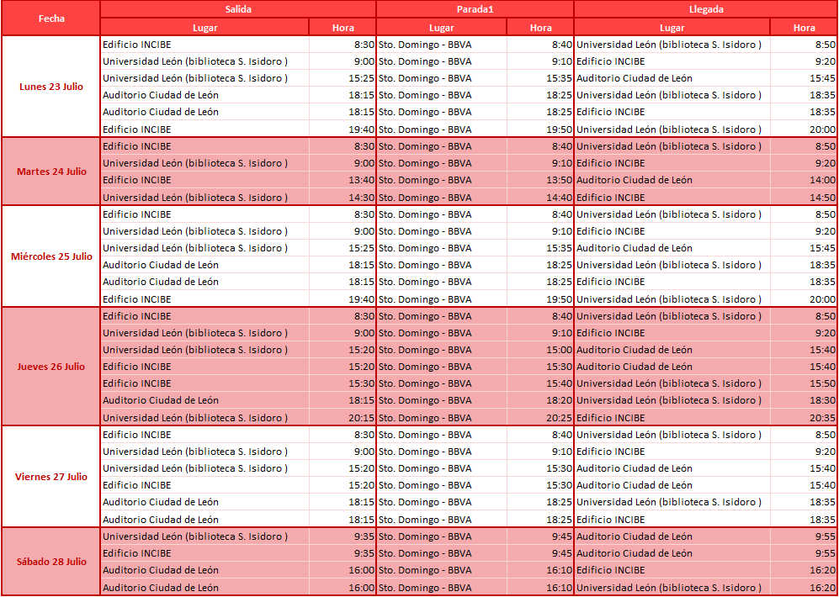Image resolution: width=839 pixels, height=597 pixels.
Task: Click the Martes 24 Julio date cell
Action: tap(51, 172)
